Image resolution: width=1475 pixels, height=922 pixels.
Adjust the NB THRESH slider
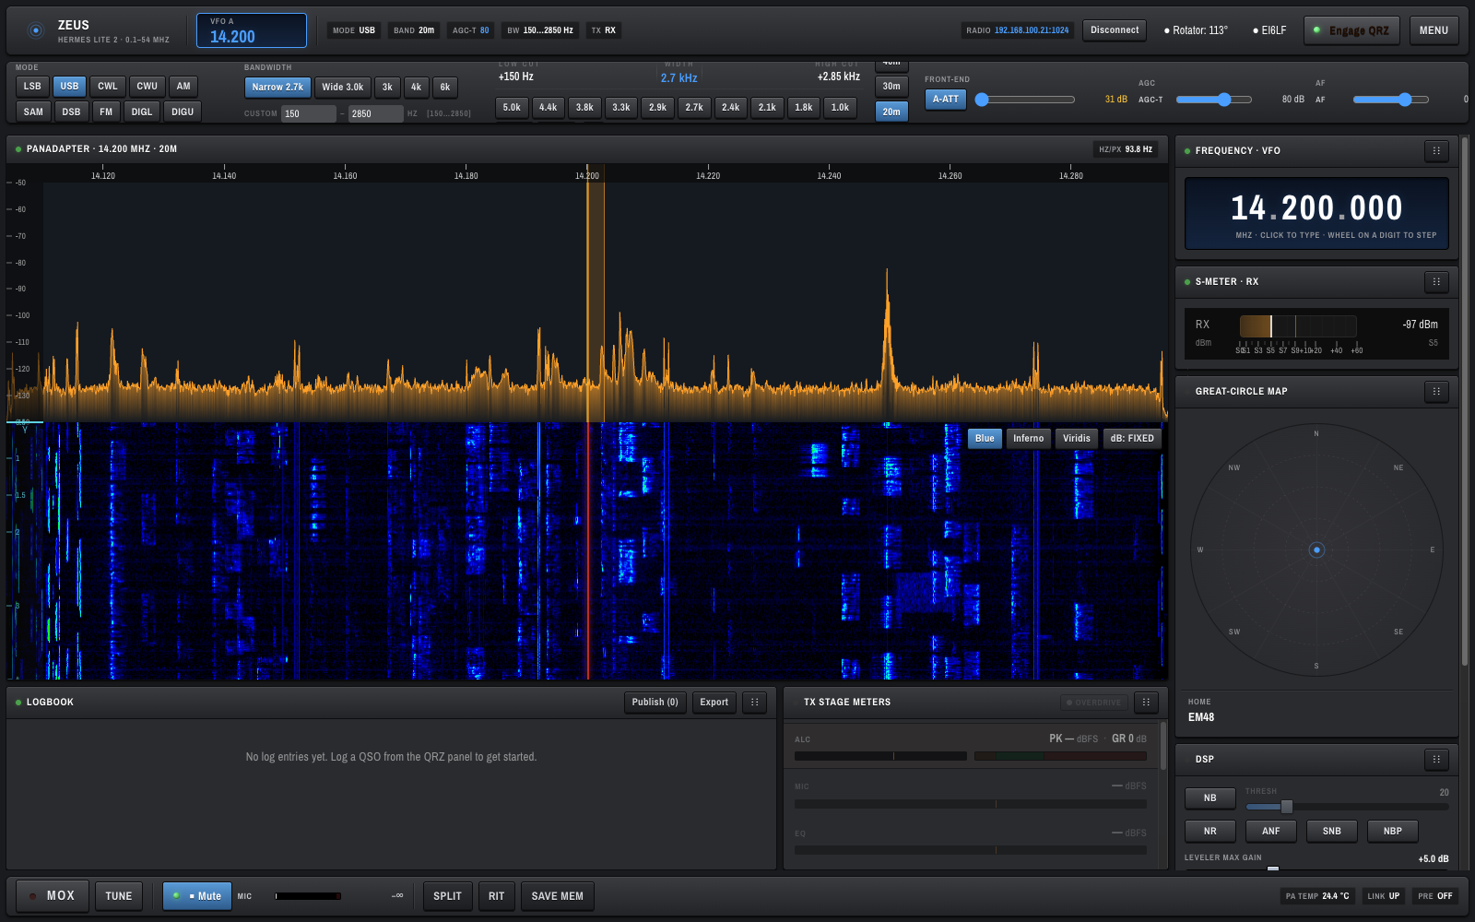tap(1347, 807)
